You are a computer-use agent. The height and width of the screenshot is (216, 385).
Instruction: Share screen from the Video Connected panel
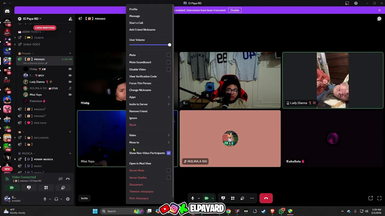click(x=29, y=187)
